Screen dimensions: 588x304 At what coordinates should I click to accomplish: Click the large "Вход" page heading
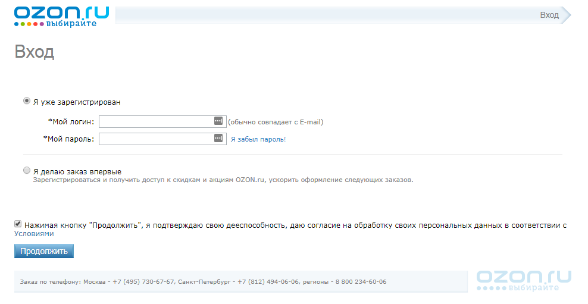tap(34, 52)
